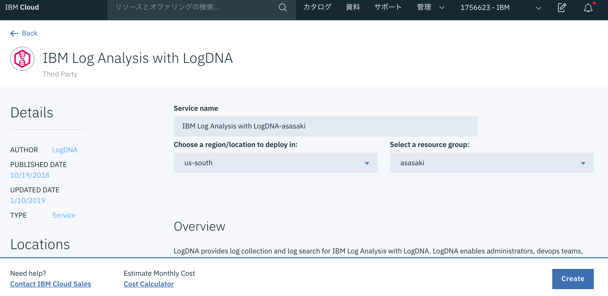Click the Create button
The width and height of the screenshot is (608, 296).
pyautogui.click(x=573, y=279)
